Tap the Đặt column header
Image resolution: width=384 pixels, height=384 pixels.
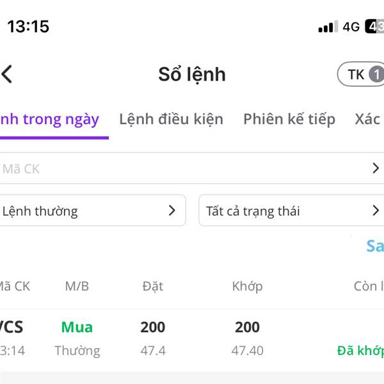point(153,286)
